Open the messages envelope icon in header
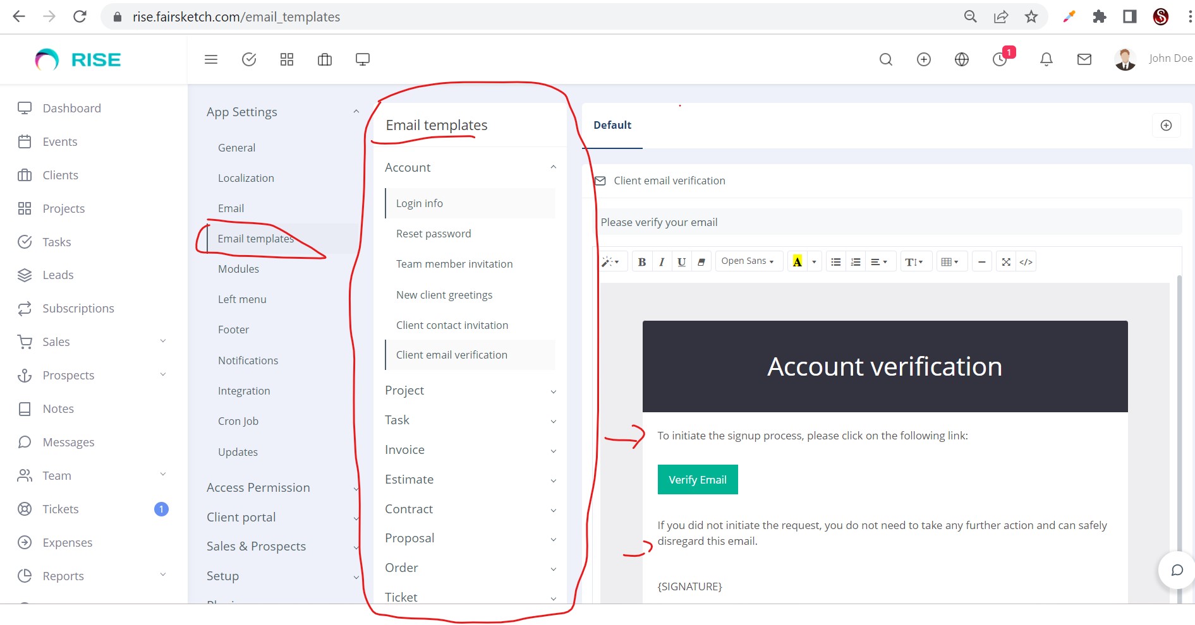This screenshot has width=1195, height=625. (x=1084, y=59)
